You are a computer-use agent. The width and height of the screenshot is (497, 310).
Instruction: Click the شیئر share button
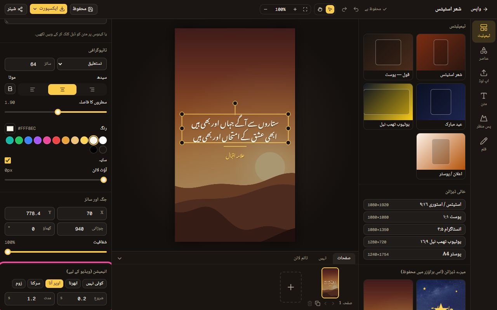pyautogui.click(x=15, y=9)
